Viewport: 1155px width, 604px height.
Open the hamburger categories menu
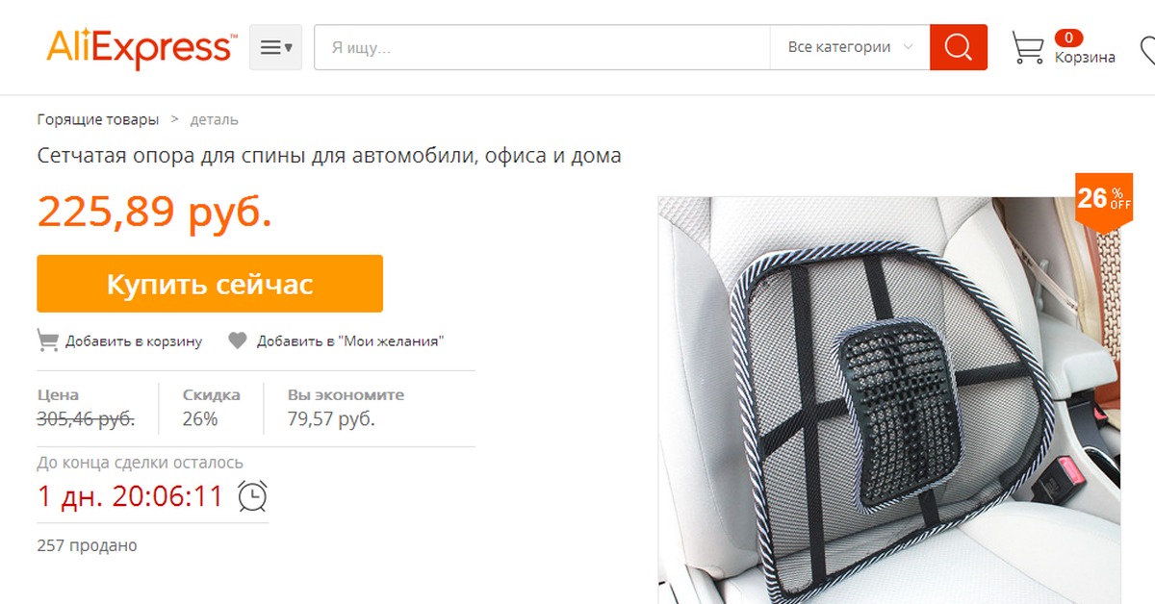(275, 47)
